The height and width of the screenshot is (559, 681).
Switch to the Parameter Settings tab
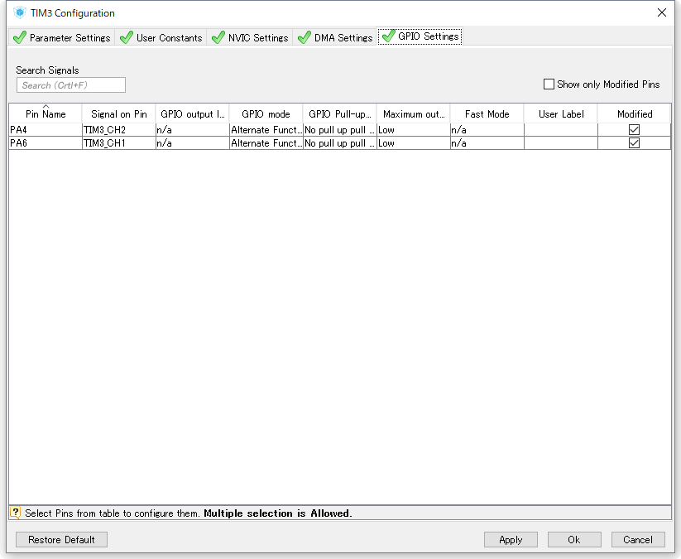70,37
